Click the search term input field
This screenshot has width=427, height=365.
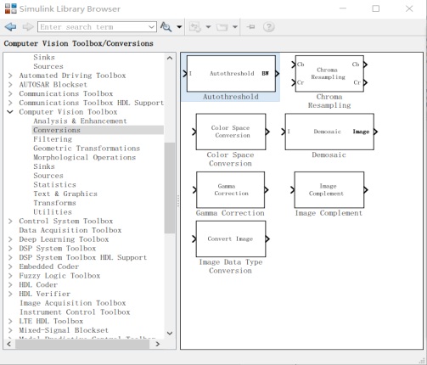point(93,27)
